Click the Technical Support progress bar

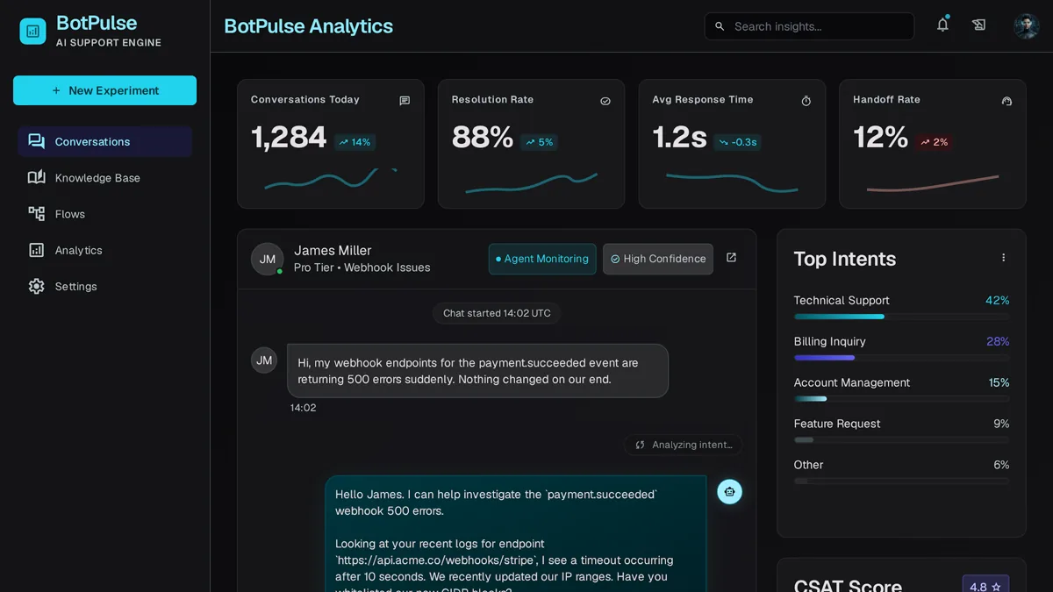pyautogui.click(x=901, y=317)
